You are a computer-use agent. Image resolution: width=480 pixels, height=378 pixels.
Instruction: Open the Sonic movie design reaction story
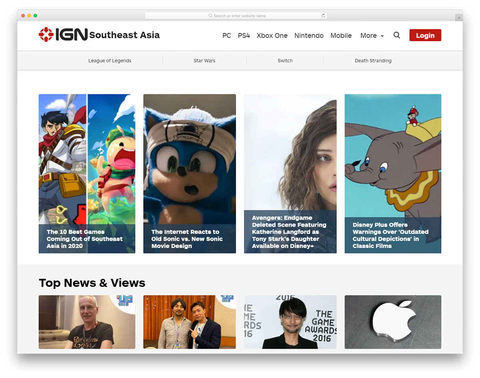coord(189,173)
